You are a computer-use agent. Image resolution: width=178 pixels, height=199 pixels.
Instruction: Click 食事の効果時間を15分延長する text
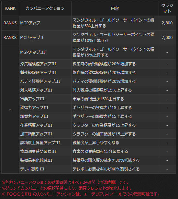[100, 151]
